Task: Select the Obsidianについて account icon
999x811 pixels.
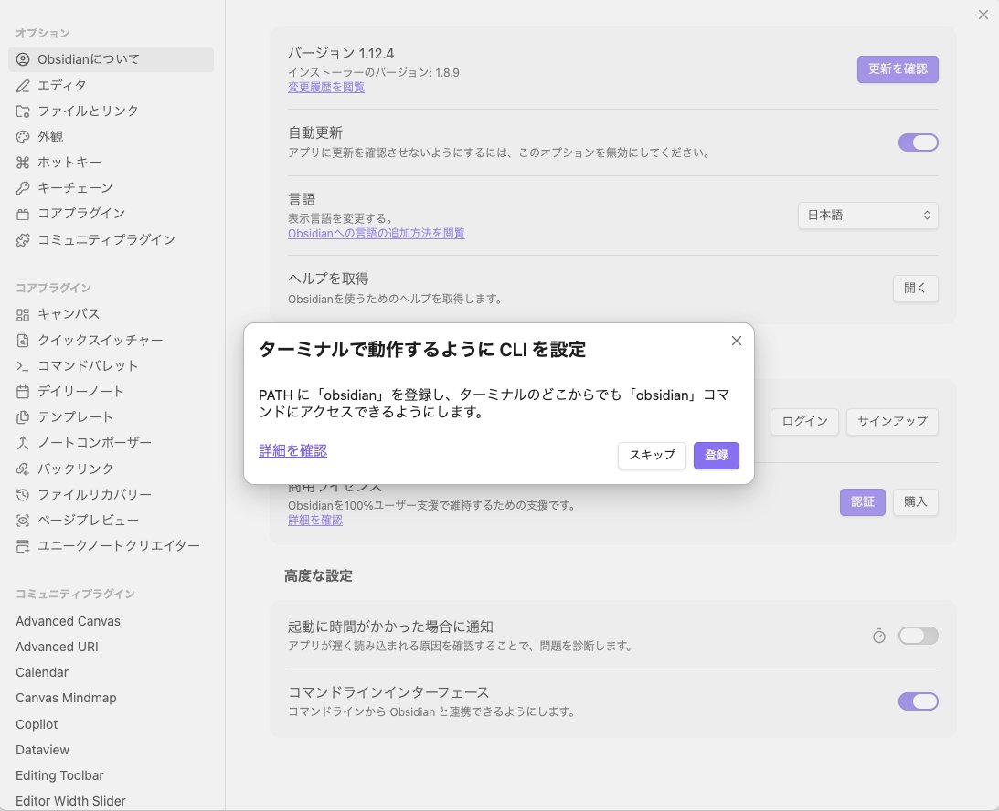Action: coord(22,60)
